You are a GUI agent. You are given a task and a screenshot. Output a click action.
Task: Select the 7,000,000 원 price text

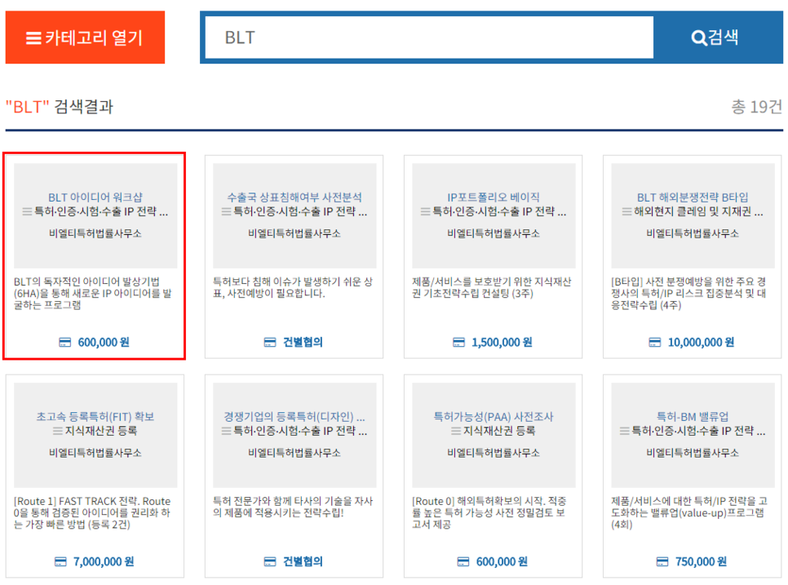click(x=104, y=561)
